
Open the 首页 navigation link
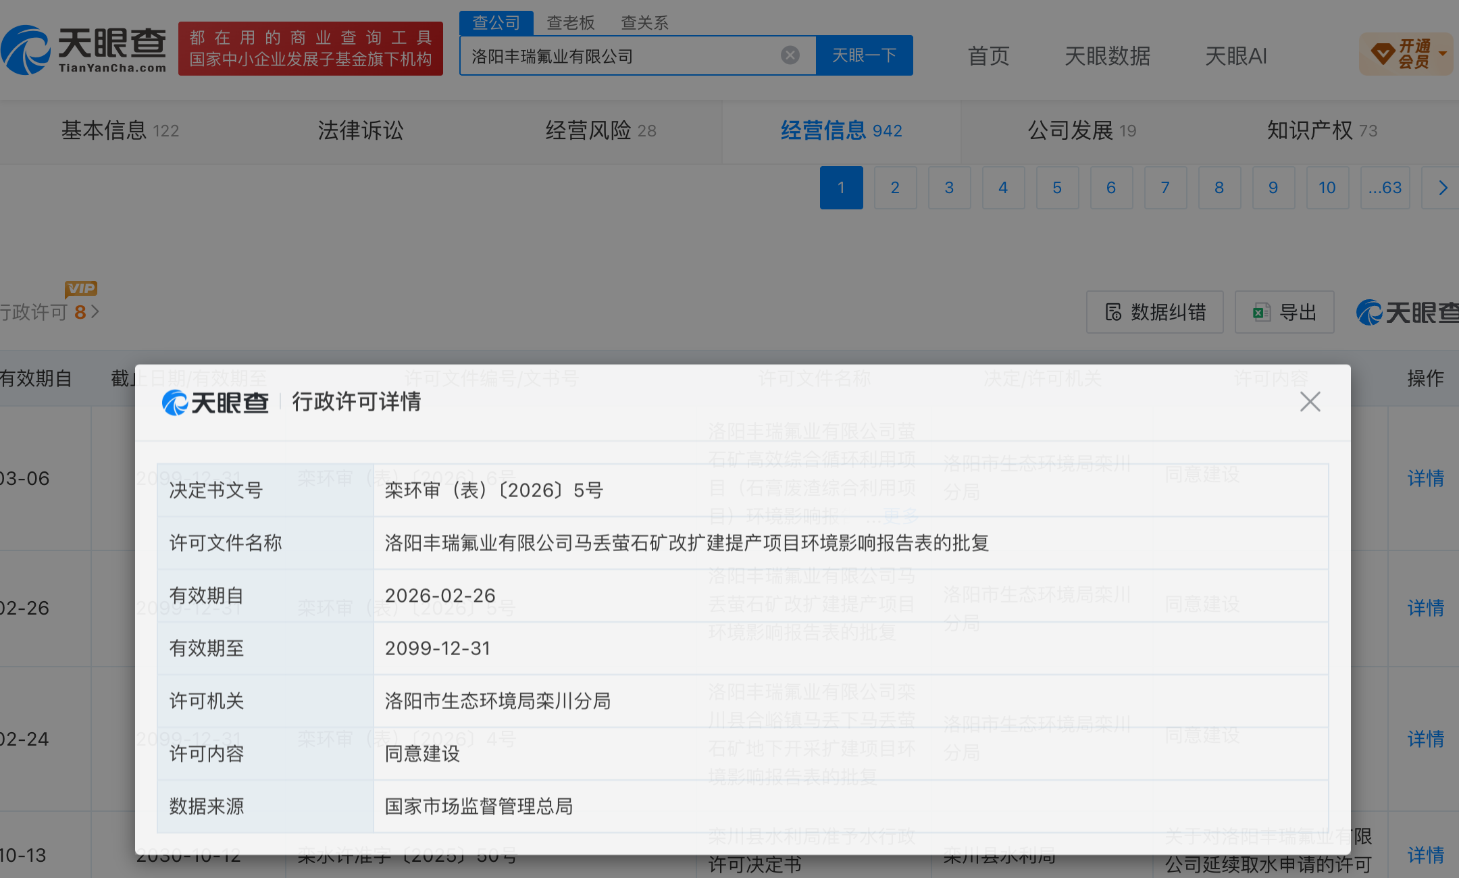[x=988, y=56]
